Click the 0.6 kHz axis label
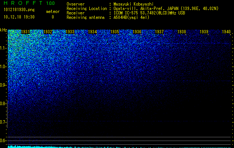The width and height of the screenshot is (234, 148). click(x=3, y=141)
